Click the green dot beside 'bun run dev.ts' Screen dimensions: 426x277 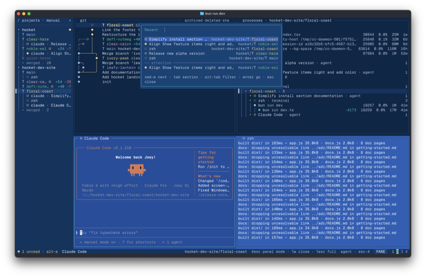click(x=259, y=110)
